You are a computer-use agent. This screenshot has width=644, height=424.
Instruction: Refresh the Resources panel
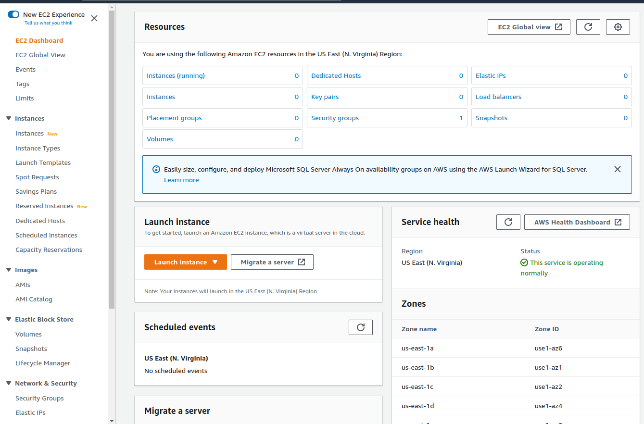[x=588, y=27]
